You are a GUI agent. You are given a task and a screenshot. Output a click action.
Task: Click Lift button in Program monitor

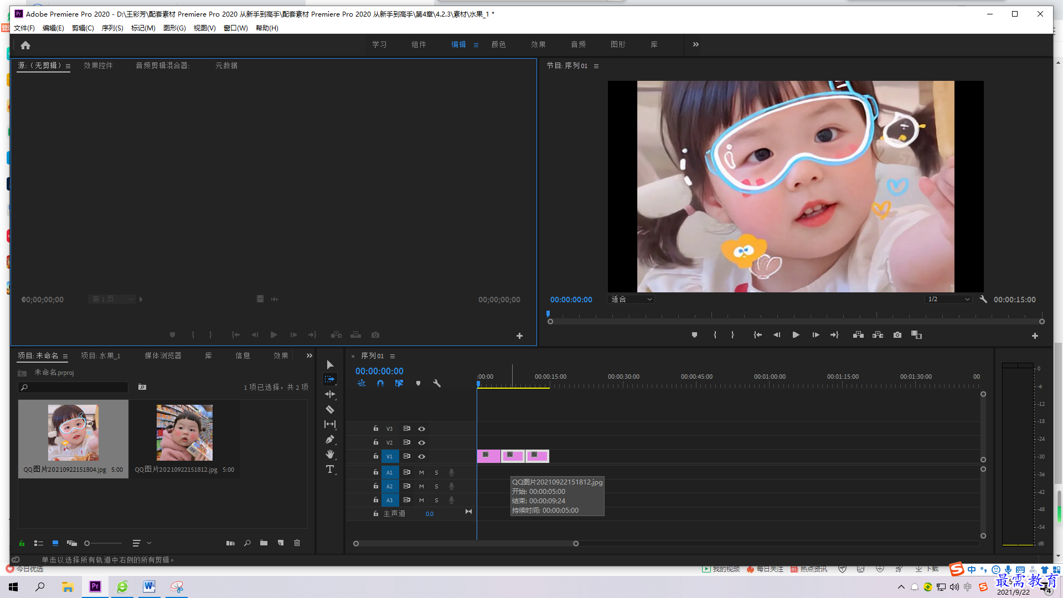pyautogui.click(x=858, y=335)
